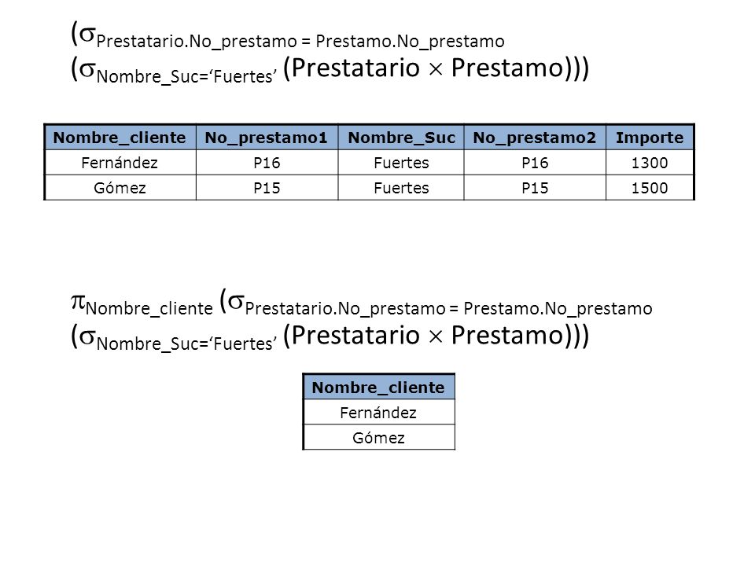Select the No_prestamo1 column header
Image resolution: width=755 pixels, height=566 pixels.
coord(267,138)
